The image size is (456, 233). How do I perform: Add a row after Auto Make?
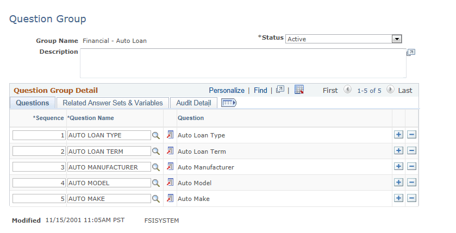(x=398, y=198)
